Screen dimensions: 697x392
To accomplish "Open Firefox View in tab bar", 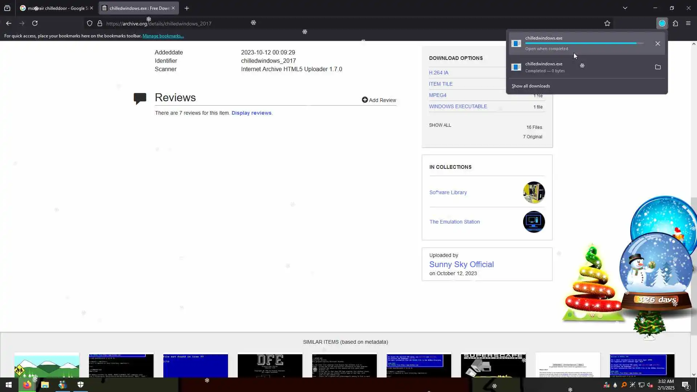I will tap(7, 8).
